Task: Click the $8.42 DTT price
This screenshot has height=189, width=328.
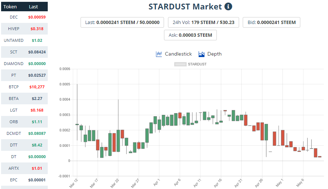Action: [37, 145]
